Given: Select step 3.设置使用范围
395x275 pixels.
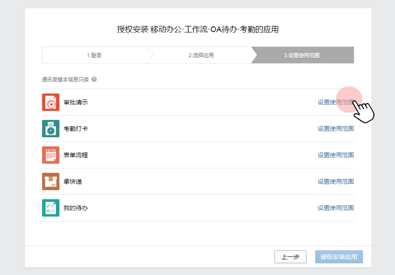Looking at the screenshot, I should 302,55.
